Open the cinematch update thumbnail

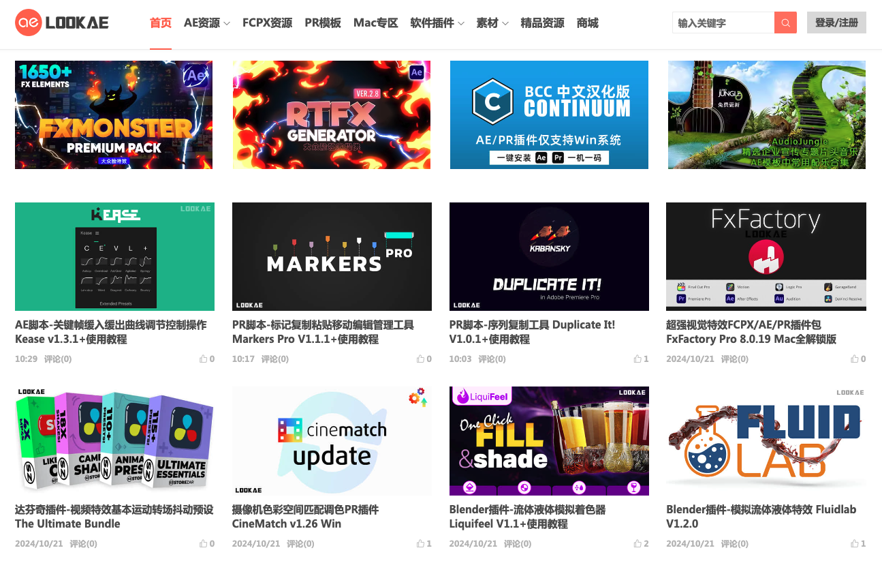point(332,441)
